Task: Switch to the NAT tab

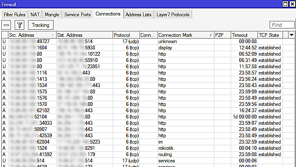Action: [x=35, y=15]
